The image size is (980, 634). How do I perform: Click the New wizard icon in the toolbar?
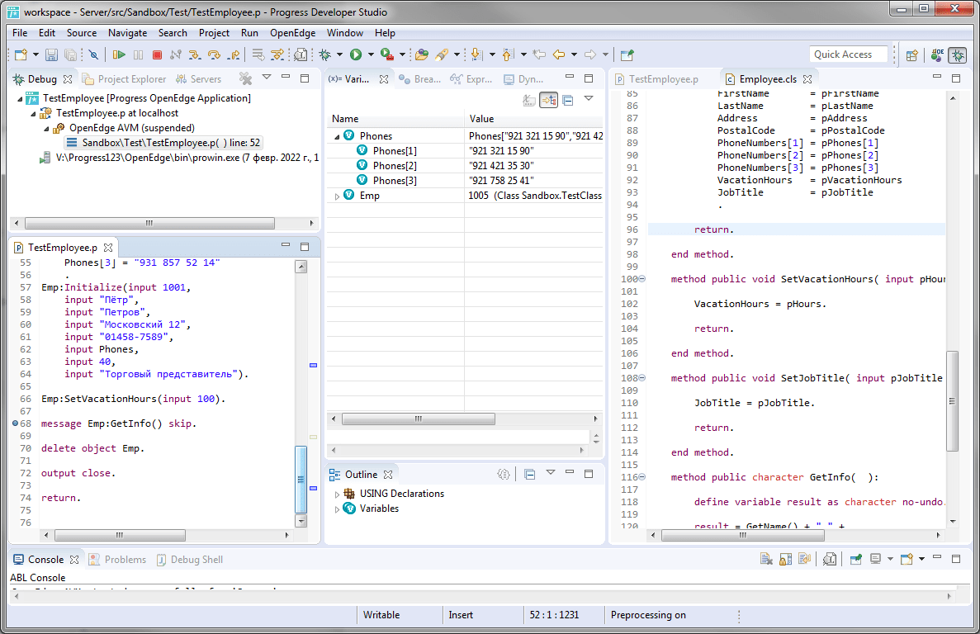point(21,55)
